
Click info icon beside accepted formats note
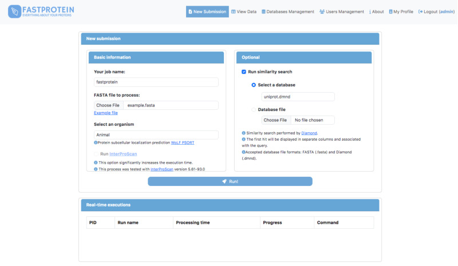(244, 152)
